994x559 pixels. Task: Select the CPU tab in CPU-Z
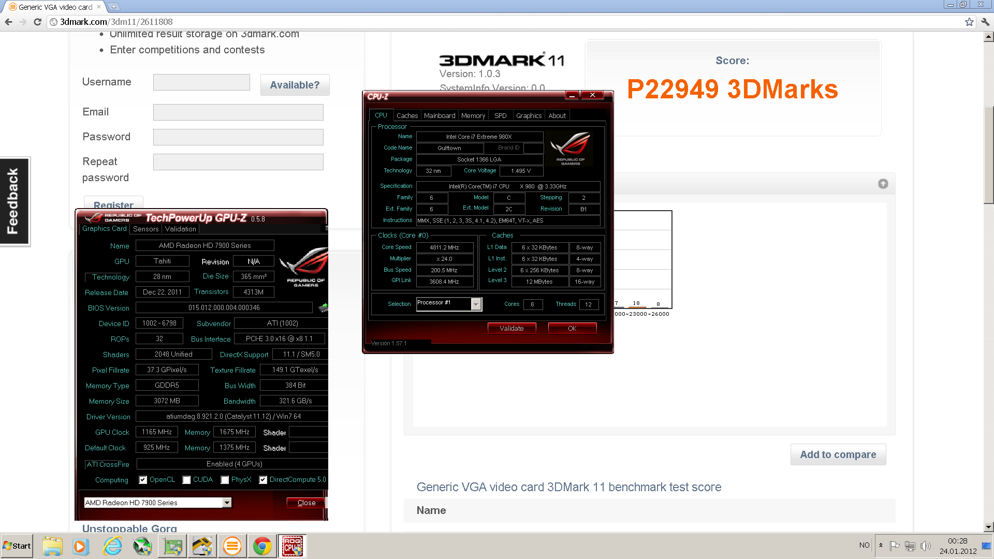click(381, 115)
